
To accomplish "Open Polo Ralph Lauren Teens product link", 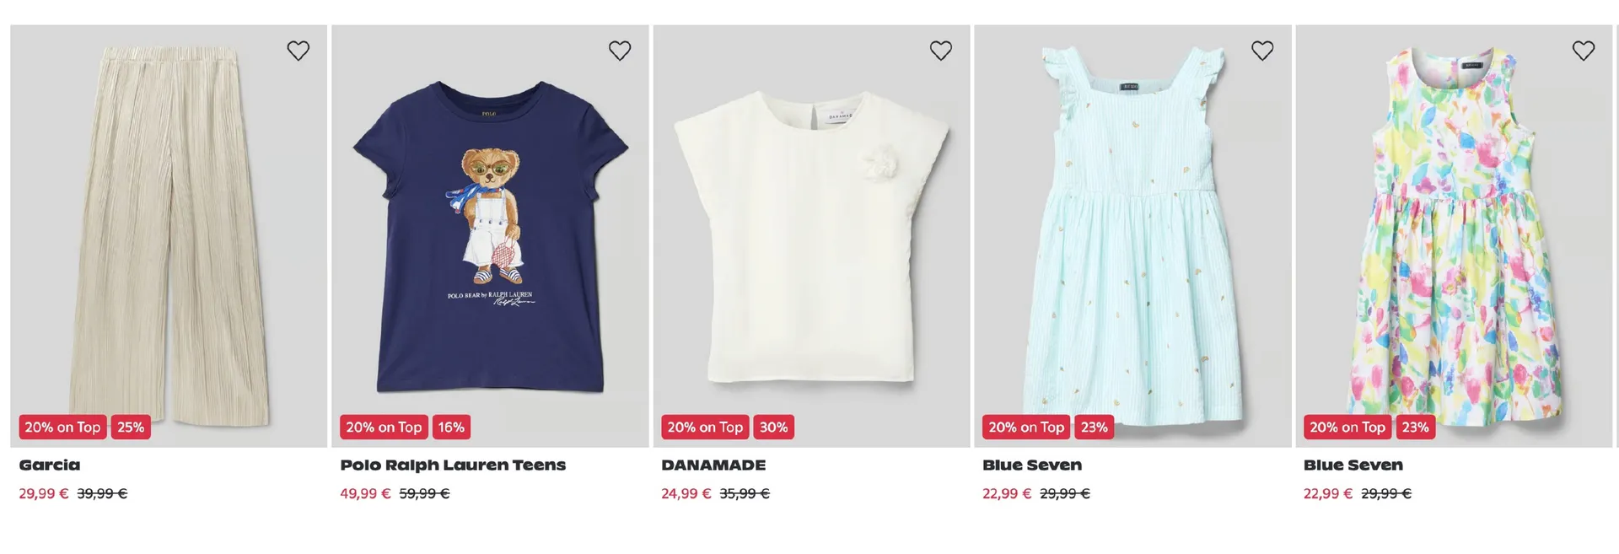I will (x=453, y=465).
